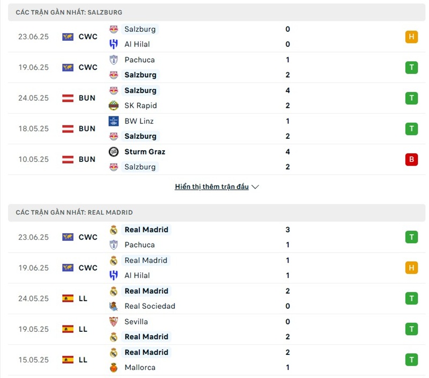Click the Sevilla club crest
This screenshot has height=378, width=429.
(x=114, y=322)
